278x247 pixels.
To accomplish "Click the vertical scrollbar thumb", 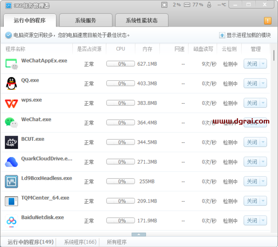I will 274,56.
